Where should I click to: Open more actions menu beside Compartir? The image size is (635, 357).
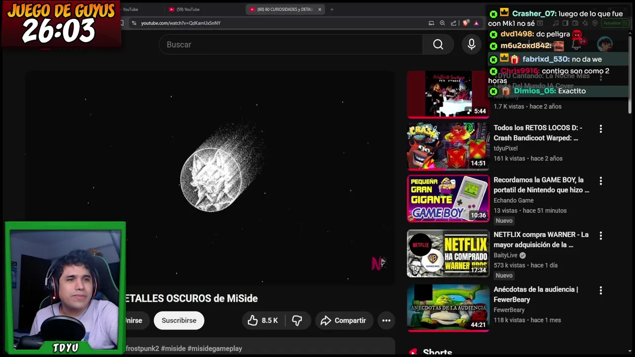(x=386, y=320)
